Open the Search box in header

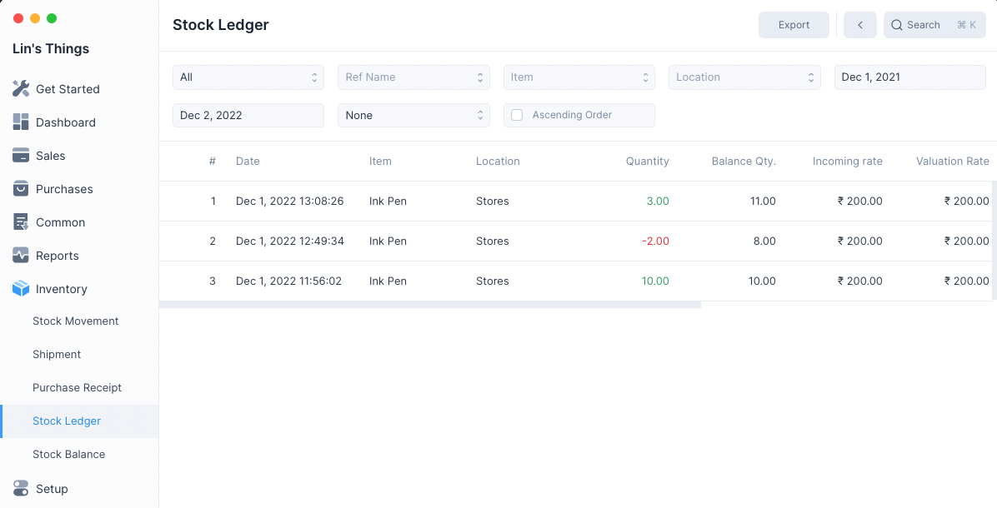[x=934, y=25]
